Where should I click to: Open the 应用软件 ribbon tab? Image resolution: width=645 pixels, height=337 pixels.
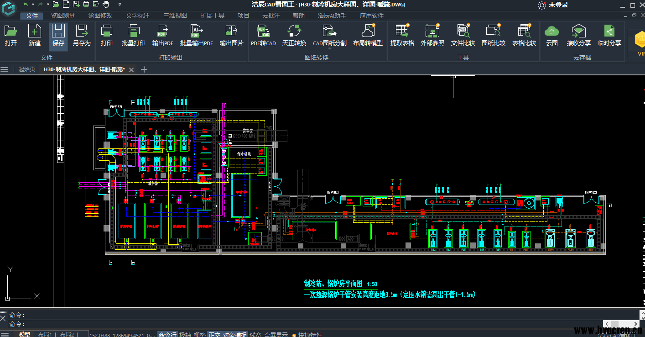tap(372, 16)
